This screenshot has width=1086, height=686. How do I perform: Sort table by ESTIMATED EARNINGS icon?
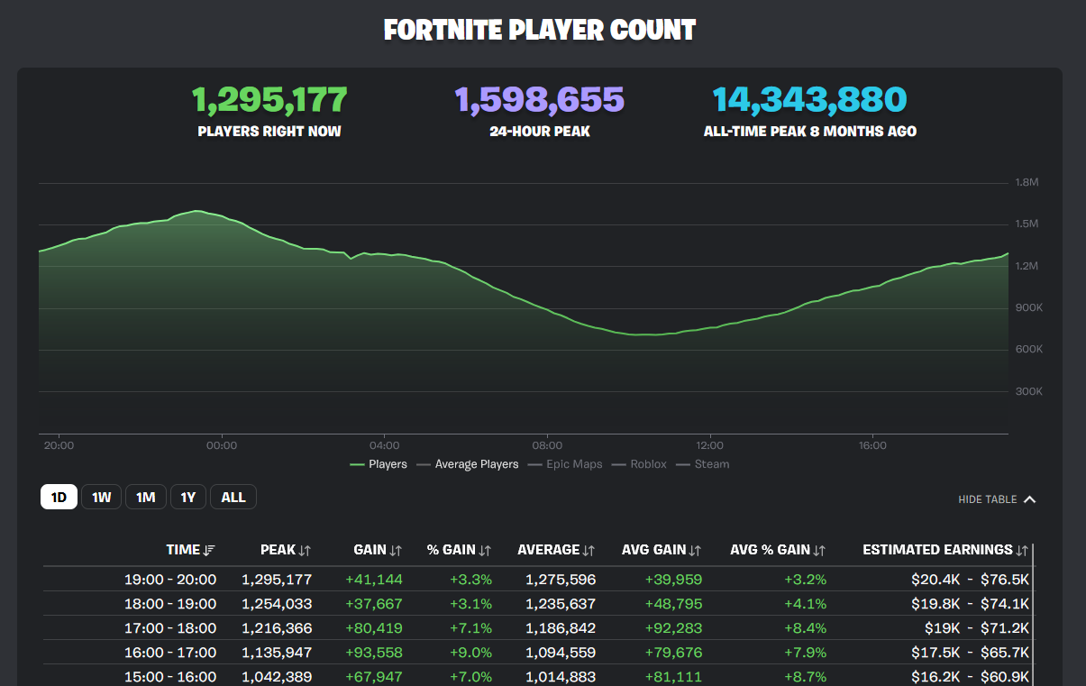click(x=1022, y=550)
